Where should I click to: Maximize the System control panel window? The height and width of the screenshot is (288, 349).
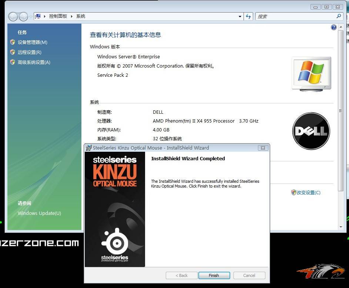tap(326, 7)
